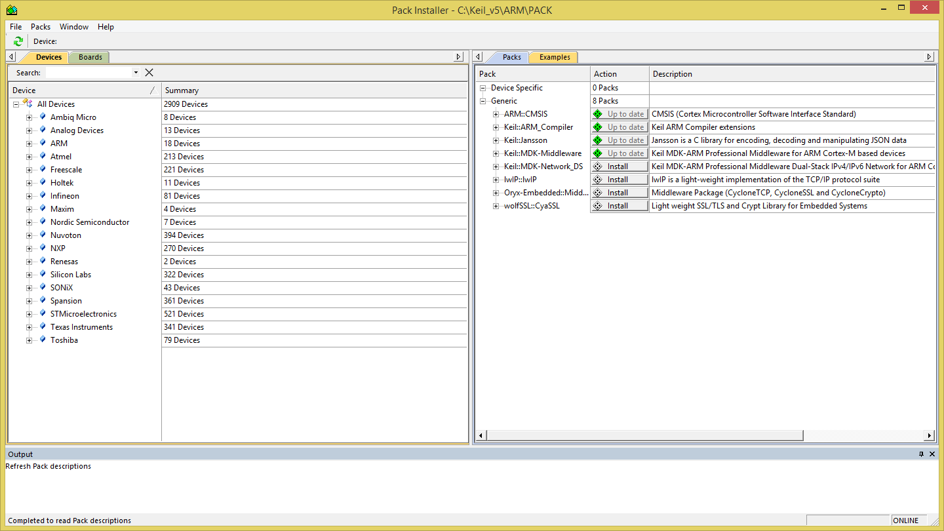Click the Ambiq Micro vendor icon
This screenshot has width=944, height=531.
[x=43, y=117]
